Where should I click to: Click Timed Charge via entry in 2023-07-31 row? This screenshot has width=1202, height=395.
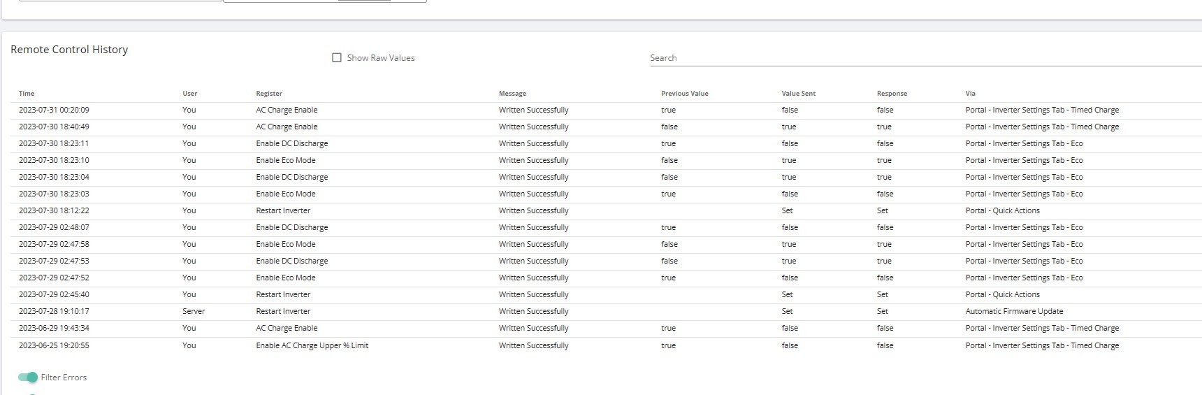[1042, 110]
